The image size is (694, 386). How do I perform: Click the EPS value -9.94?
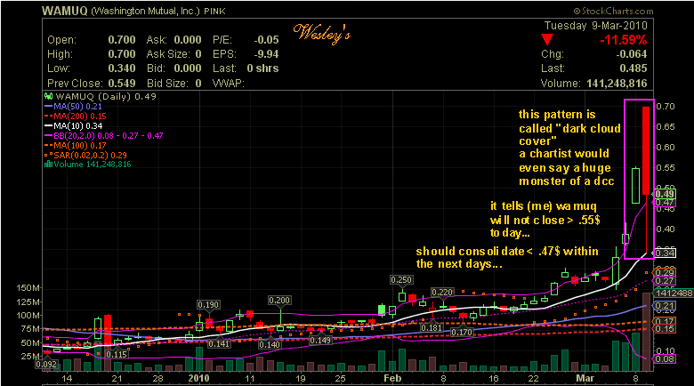pos(266,54)
